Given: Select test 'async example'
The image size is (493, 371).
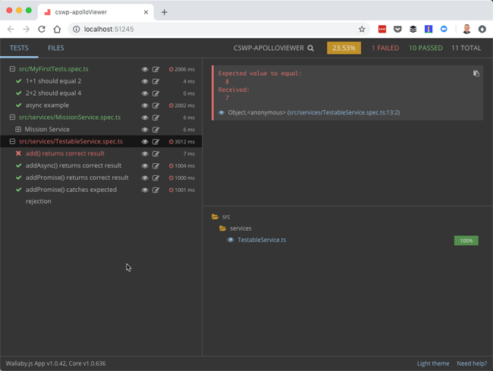Looking at the screenshot, I should (47, 105).
